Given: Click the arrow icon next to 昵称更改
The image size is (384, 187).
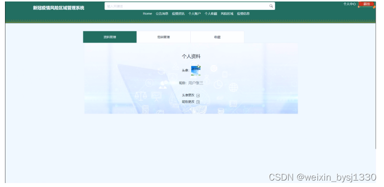Looking at the screenshot, I should tap(198, 102).
